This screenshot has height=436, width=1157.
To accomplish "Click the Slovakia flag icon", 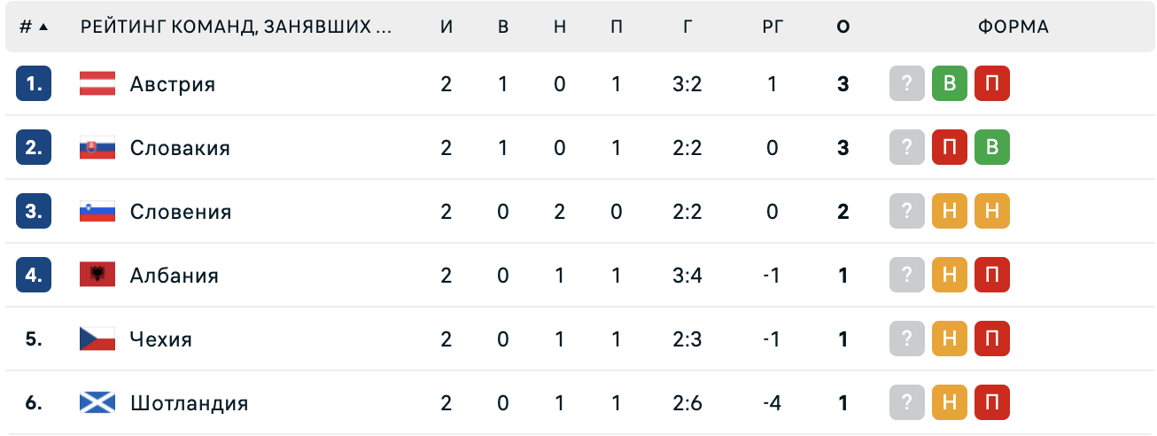I will pos(97,148).
